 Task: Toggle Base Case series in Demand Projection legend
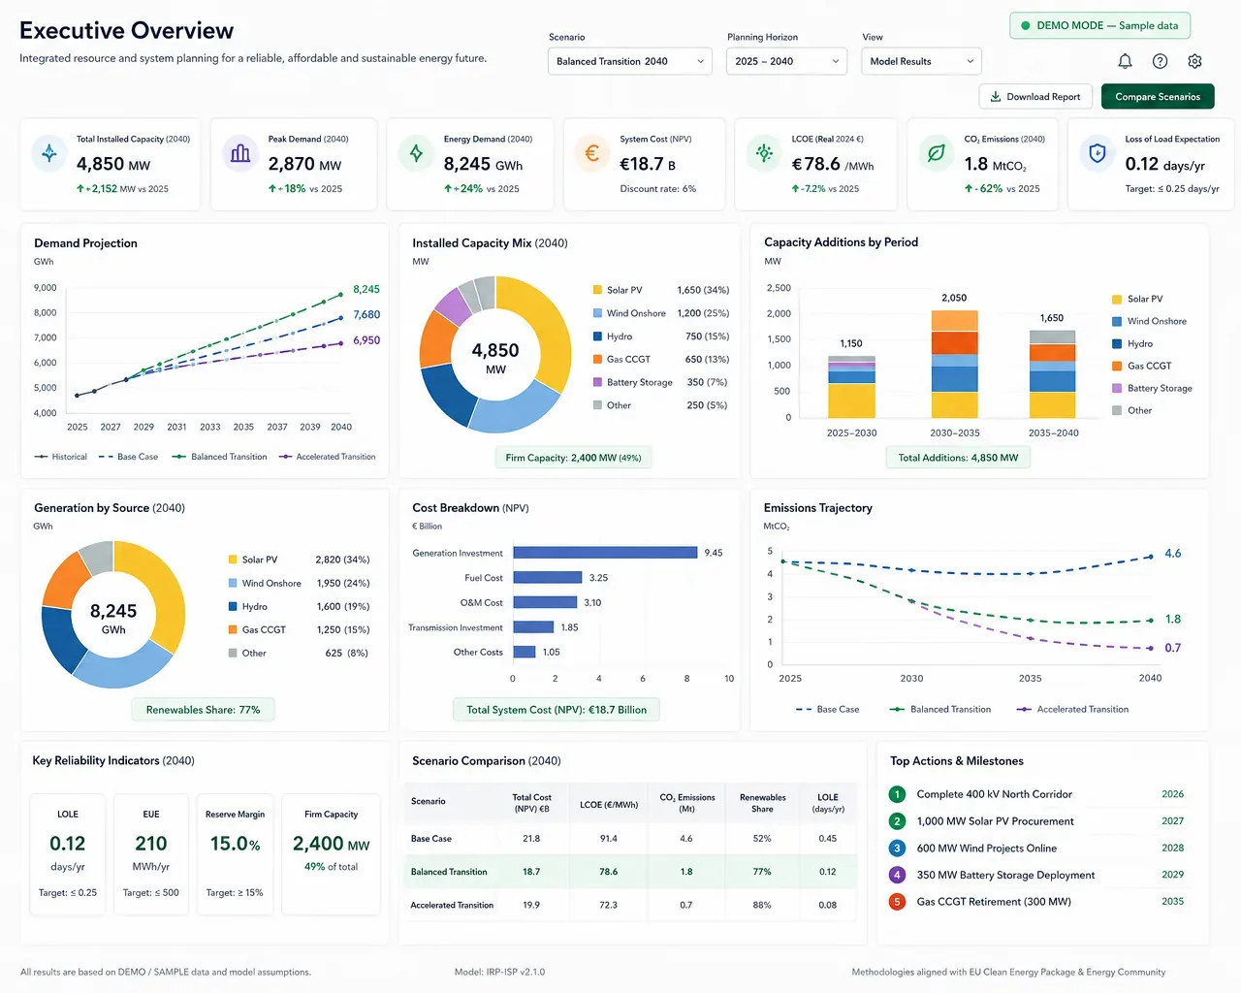click(128, 457)
